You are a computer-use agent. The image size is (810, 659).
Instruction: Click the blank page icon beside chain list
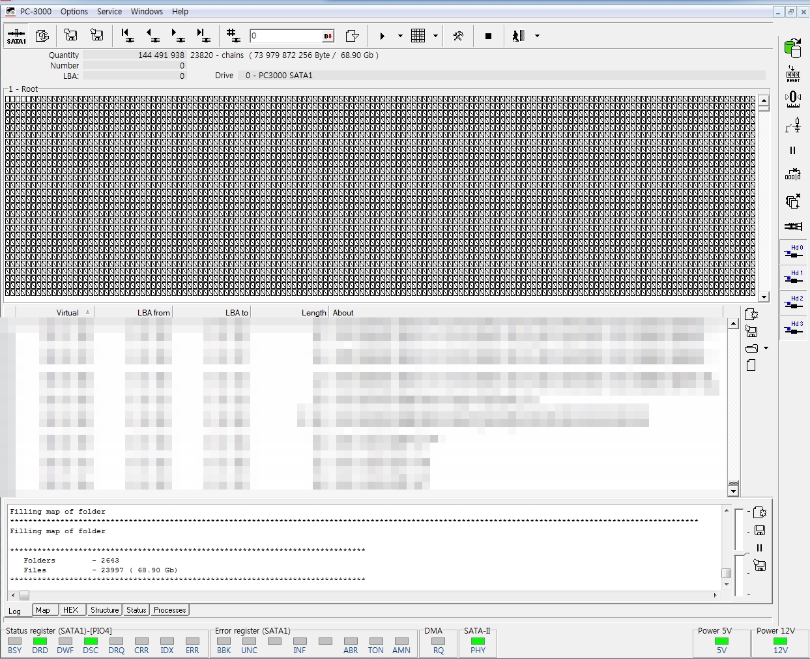point(751,365)
